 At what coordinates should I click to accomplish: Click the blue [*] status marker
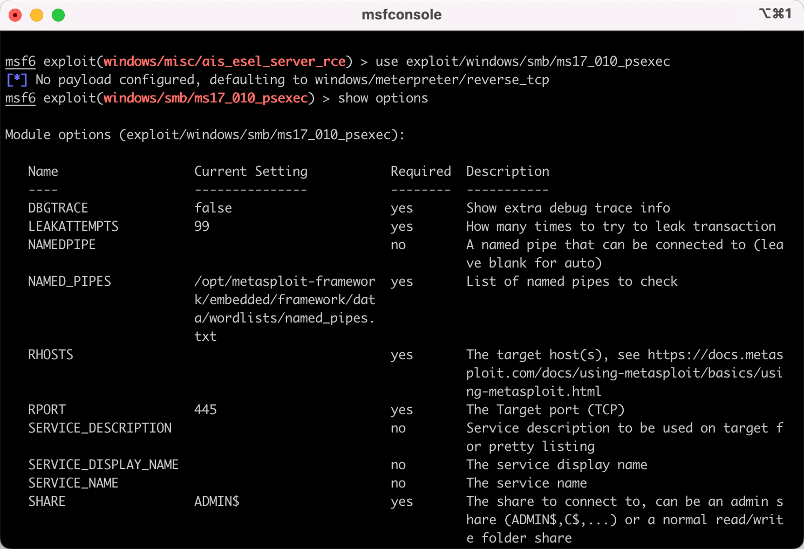[17, 80]
